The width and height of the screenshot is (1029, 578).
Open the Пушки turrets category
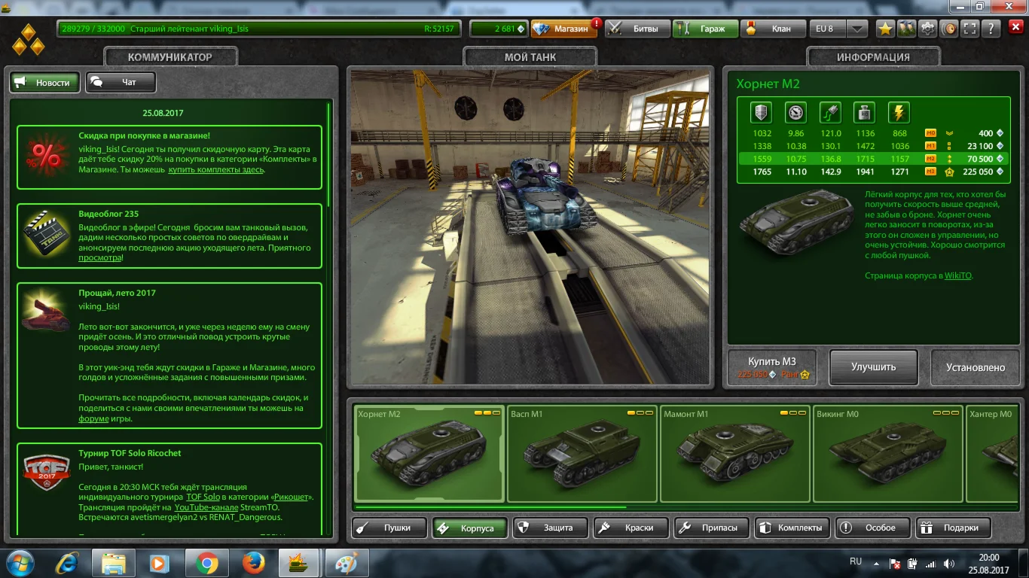[x=388, y=528]
